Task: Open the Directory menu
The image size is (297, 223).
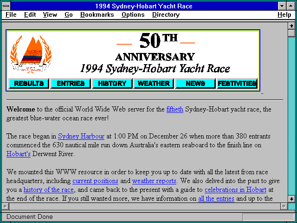Action: (x=166, y=15)
